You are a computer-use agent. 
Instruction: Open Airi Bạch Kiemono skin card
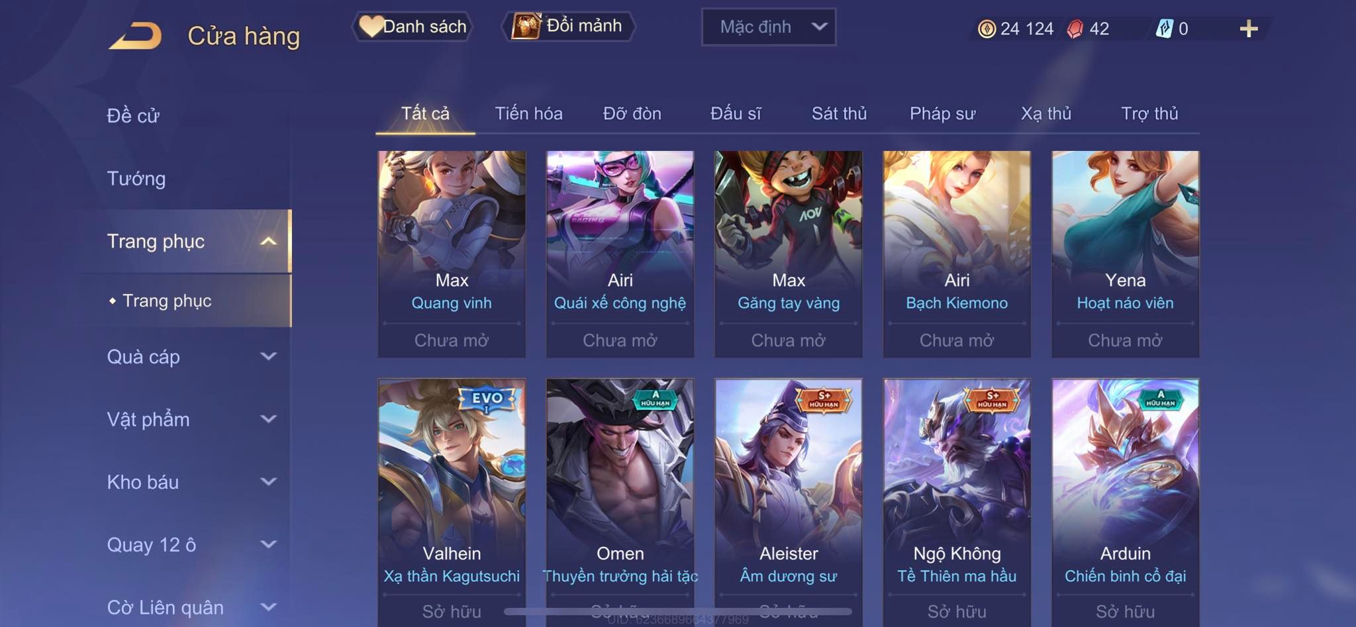[x=957, y=254]
